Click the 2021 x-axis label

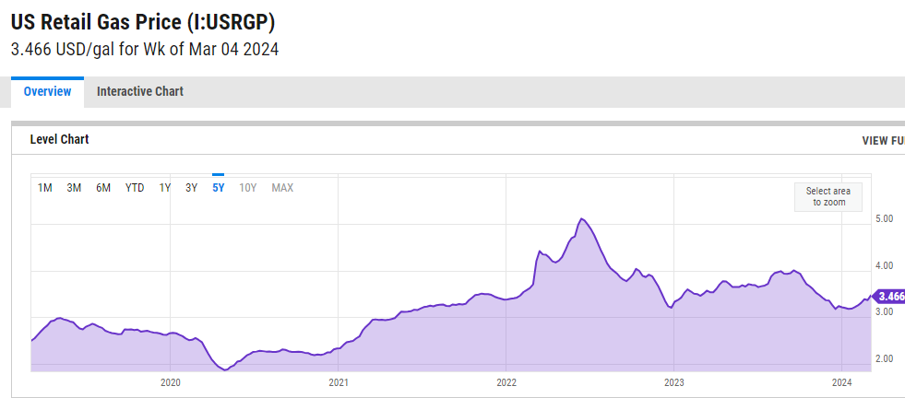[x=339, y=381]
